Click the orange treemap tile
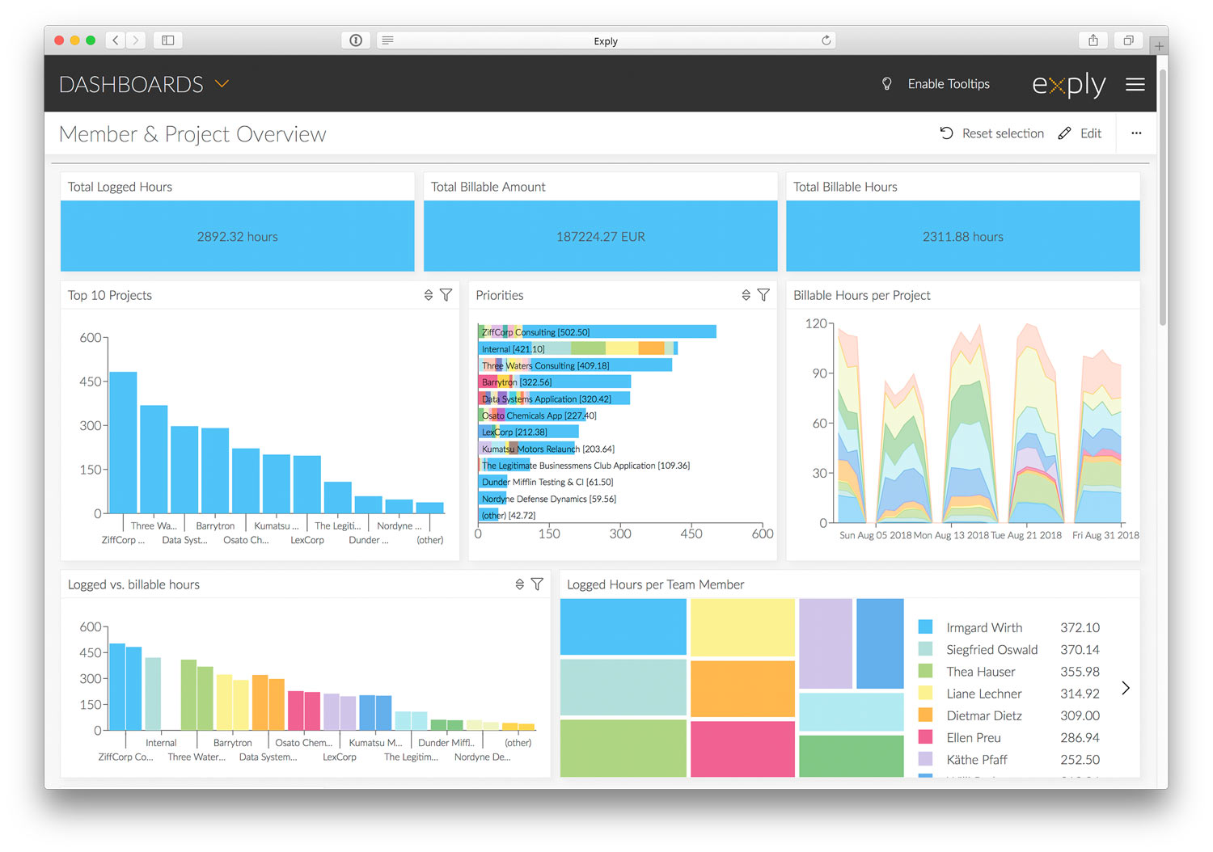The width and height of the screenshot is (1213, 852). [743, 688]
